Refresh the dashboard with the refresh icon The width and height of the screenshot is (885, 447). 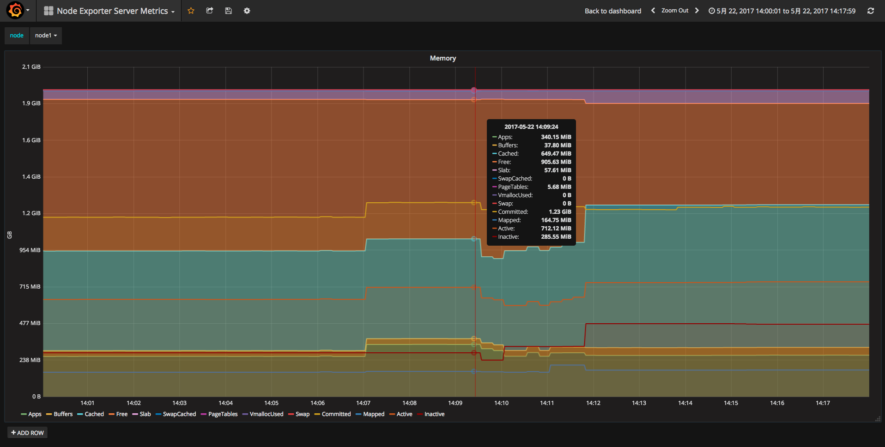[x=871, y=11]
